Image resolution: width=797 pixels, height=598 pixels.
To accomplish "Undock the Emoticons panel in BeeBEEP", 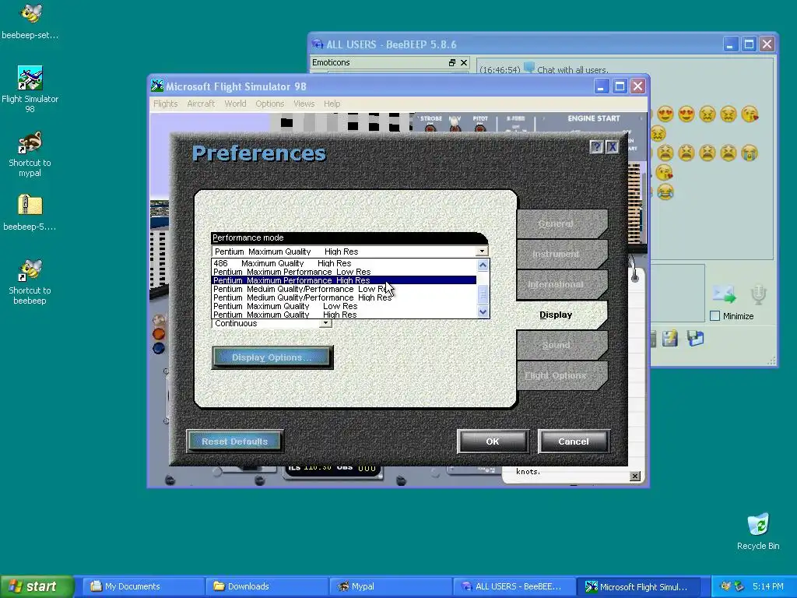I will (452, 62).
